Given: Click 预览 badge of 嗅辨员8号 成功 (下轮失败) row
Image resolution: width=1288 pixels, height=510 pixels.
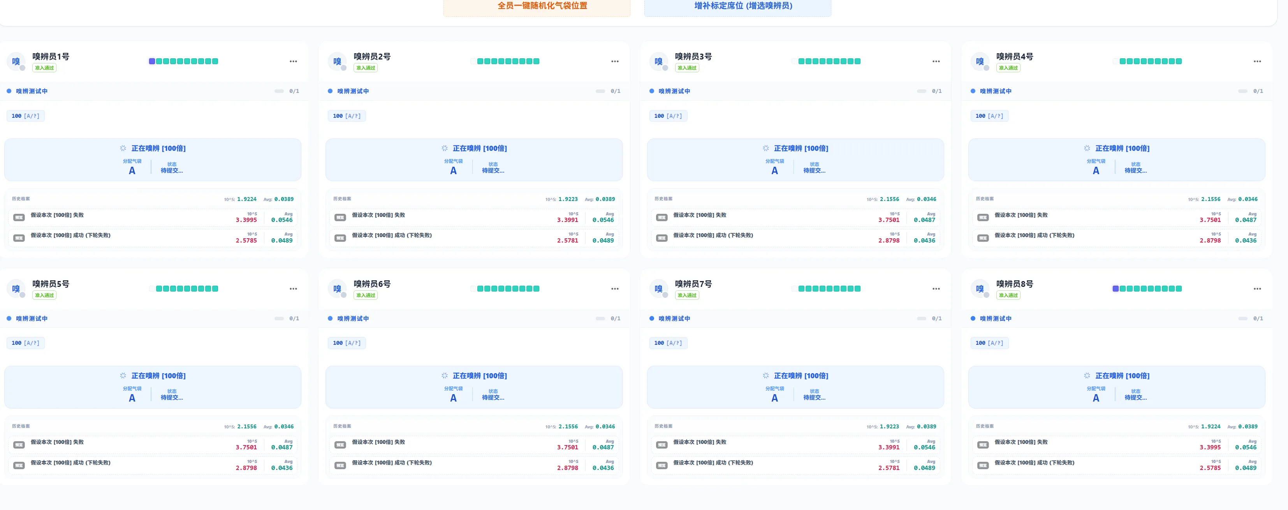Looking at the screenshot, I should tap(983, 466).
